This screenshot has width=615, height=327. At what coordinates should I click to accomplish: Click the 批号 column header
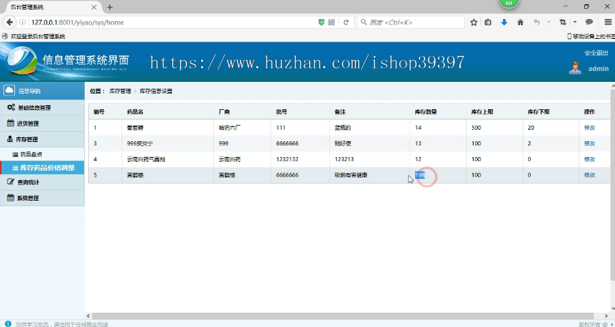click(282, 111)
